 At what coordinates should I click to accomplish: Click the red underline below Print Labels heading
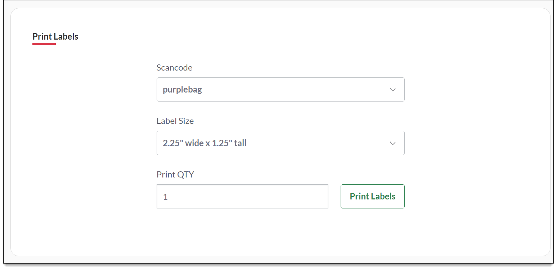44,44
